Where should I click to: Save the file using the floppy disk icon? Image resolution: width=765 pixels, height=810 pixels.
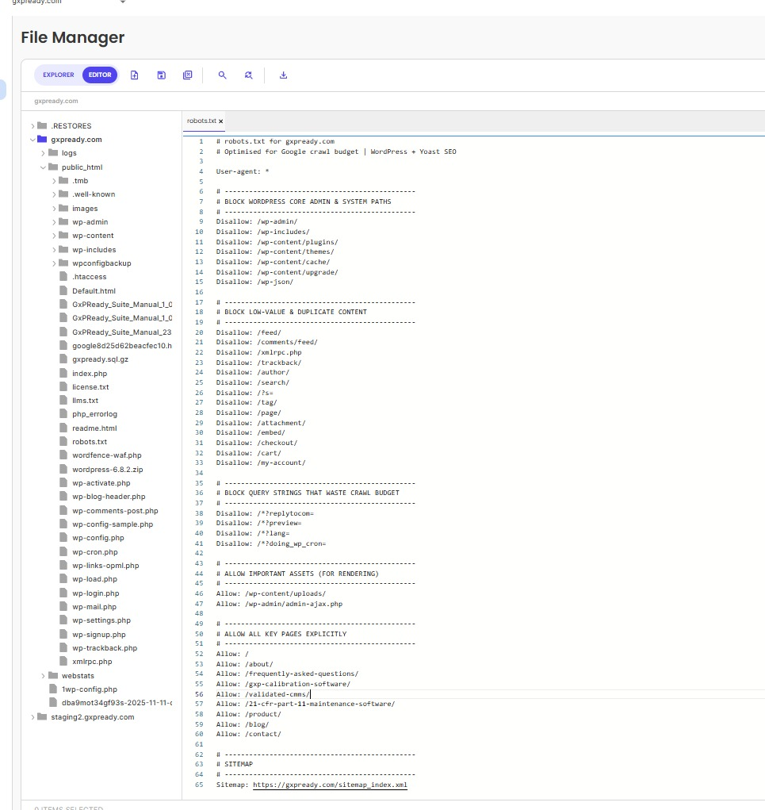pyautogui.click(x=161, y=75)
